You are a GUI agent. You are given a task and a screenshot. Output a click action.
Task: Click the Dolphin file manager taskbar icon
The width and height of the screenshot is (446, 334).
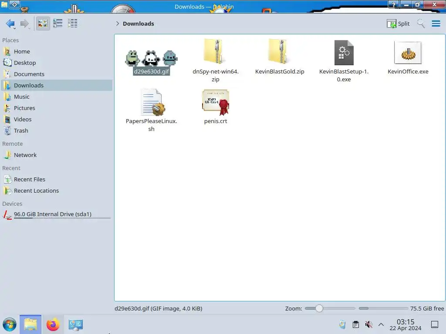coord(30,324)
